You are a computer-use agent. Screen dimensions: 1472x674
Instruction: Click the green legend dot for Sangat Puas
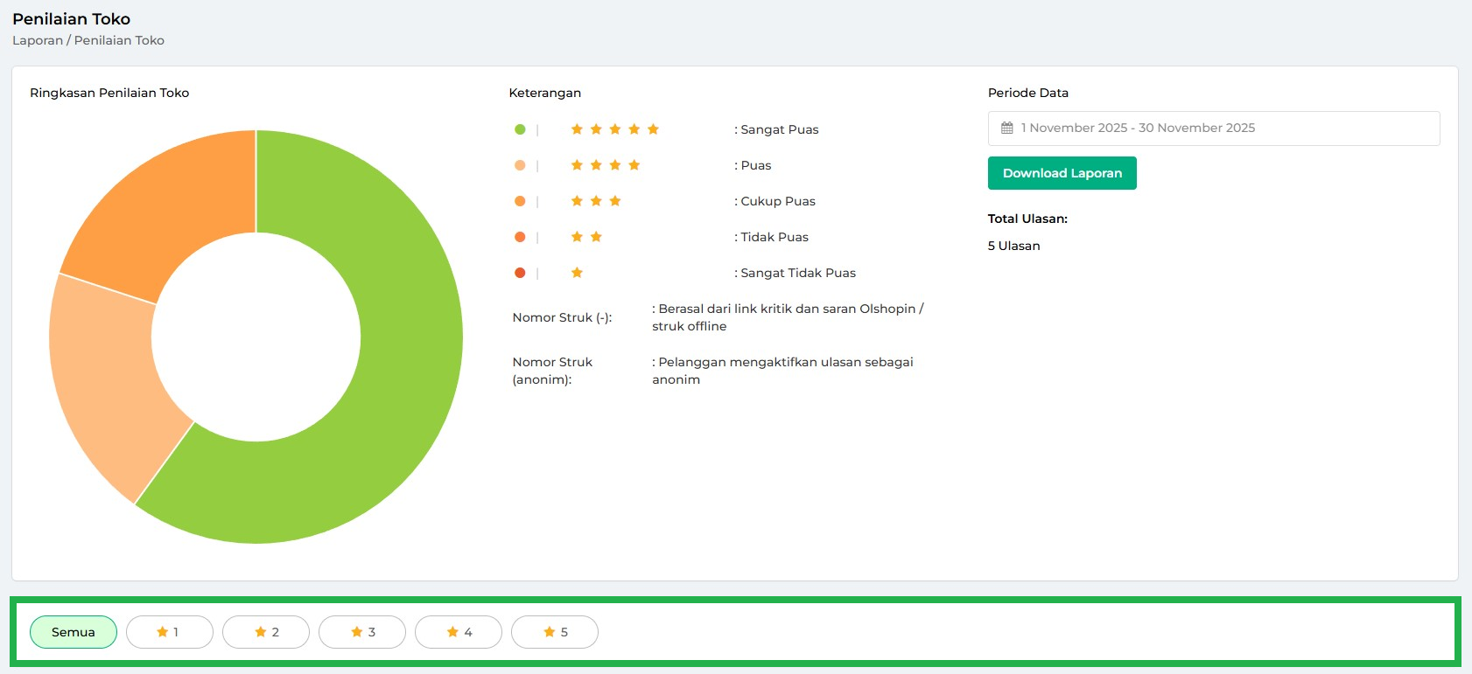pyautogui.click(x=520, y=129)
